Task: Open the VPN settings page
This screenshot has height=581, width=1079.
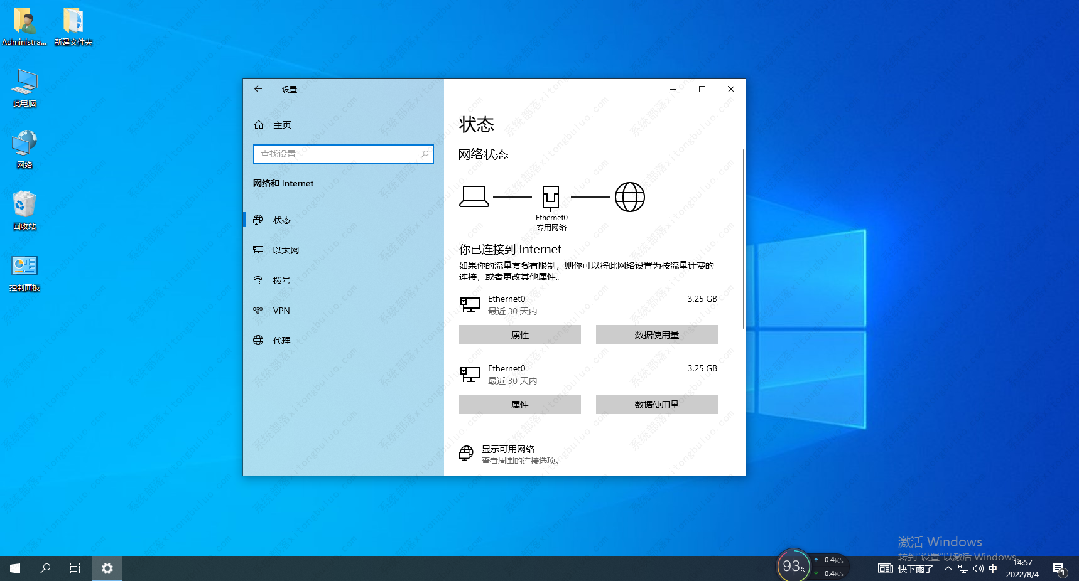Action: (344, 311)
